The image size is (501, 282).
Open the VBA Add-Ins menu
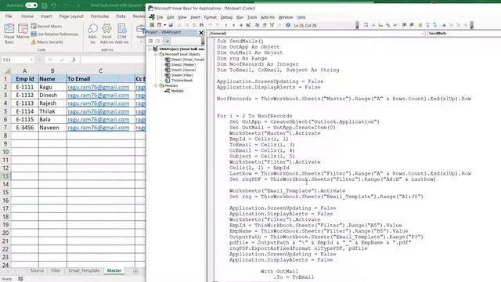[x=268, y=17]
